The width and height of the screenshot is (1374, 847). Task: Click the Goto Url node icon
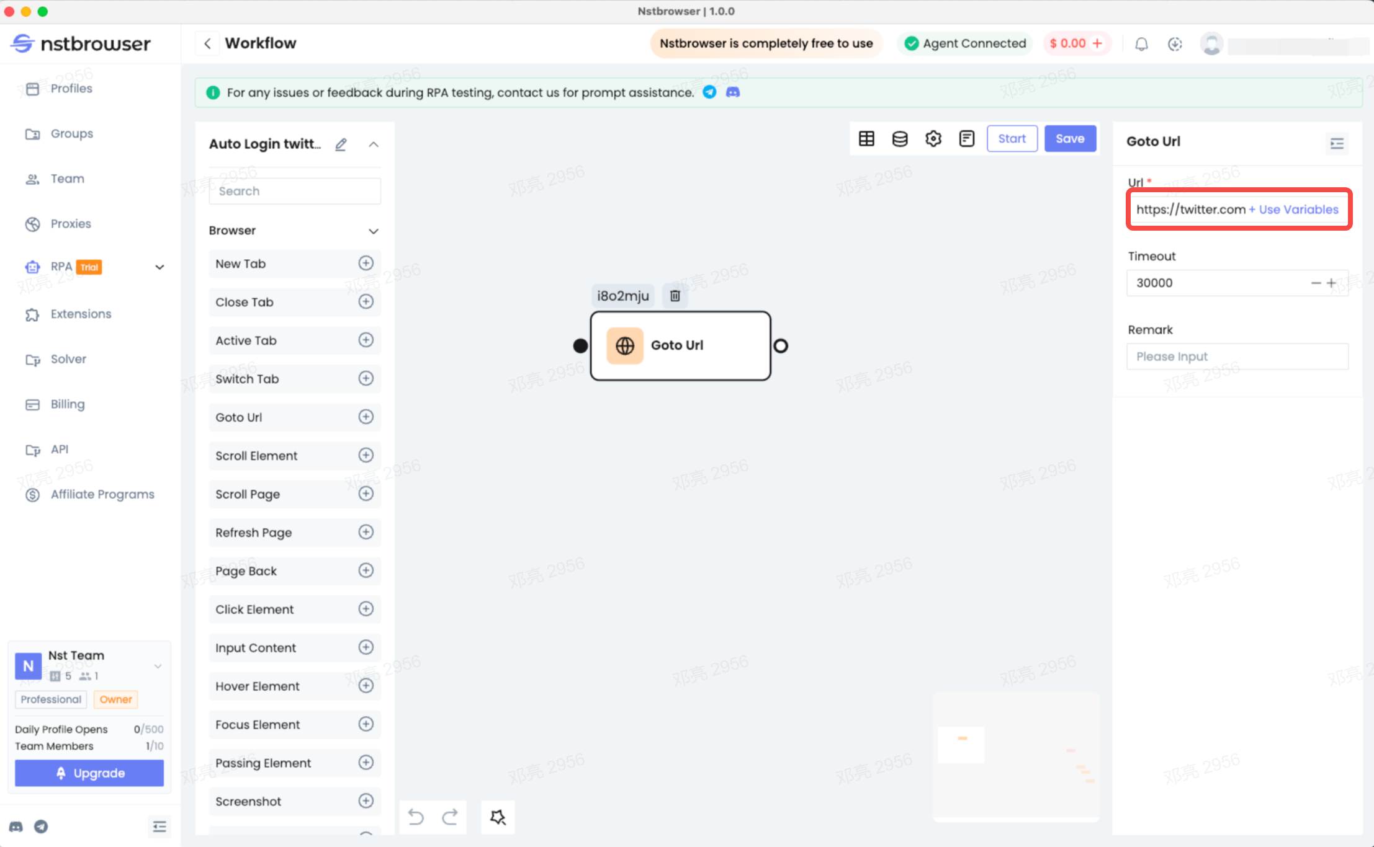tap(624, 345)
